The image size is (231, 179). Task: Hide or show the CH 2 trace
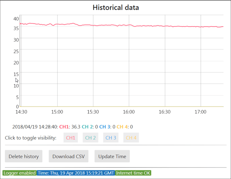(90, 138)
